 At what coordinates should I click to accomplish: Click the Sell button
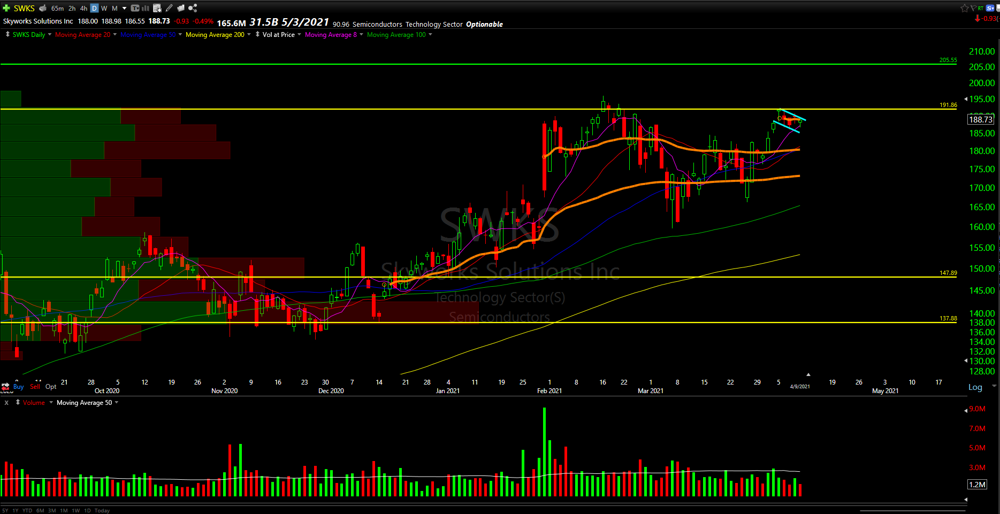pos(35,386)
